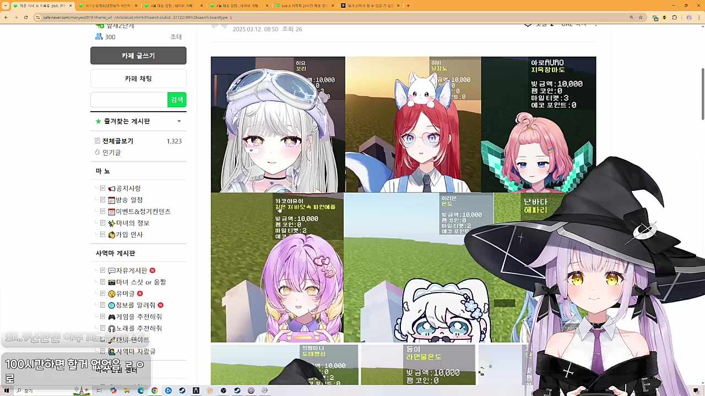Click the post date 2025.03.12. 08:50
Screen dimensions: 705x396
[x=256, y=29]
